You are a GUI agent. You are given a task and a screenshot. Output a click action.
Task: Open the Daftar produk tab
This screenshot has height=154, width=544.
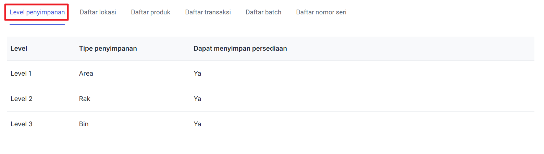[x=150, y=12]
